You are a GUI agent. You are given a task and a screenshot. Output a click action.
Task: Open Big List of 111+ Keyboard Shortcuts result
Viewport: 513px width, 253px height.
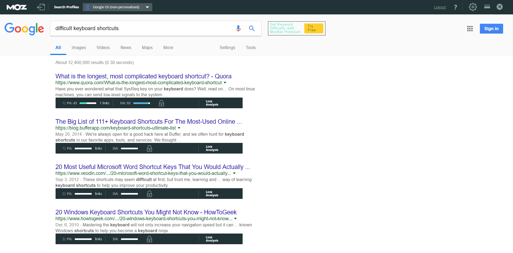[x=149, y=122]
